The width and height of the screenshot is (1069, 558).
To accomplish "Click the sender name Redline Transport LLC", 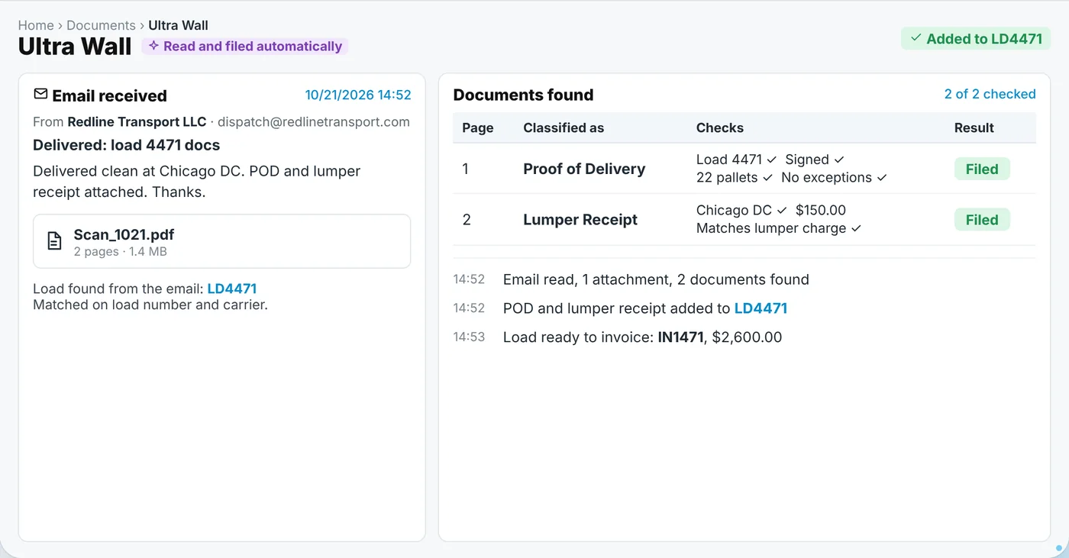I will click(x=137, y=122).
